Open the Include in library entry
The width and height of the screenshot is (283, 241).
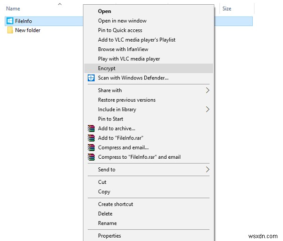[149, 109]
